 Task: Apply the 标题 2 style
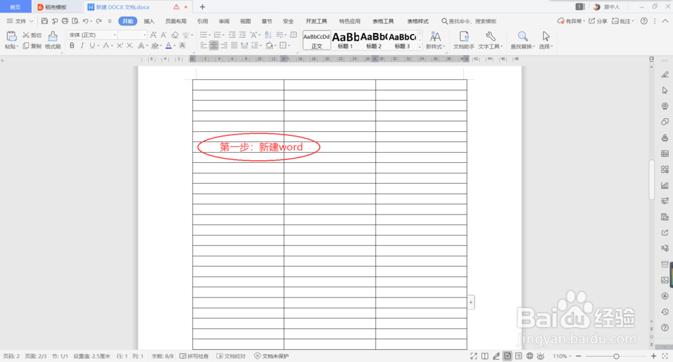(x=374, y=40)
